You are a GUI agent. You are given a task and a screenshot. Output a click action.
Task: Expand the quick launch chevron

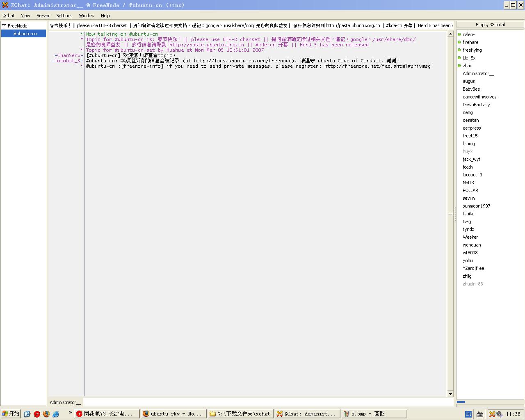[x=70, y=413]
